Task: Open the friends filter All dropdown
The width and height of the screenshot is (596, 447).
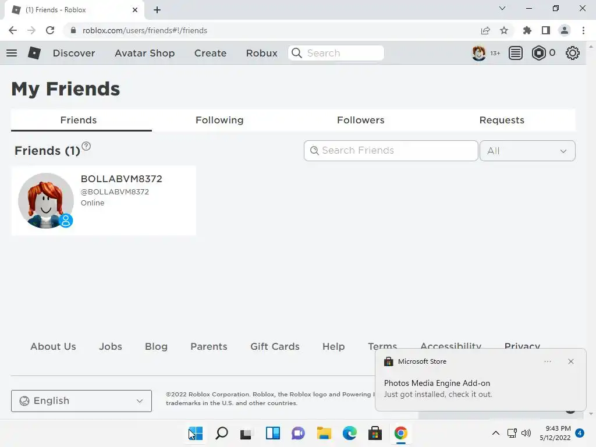Action: (x=527, y=151)
